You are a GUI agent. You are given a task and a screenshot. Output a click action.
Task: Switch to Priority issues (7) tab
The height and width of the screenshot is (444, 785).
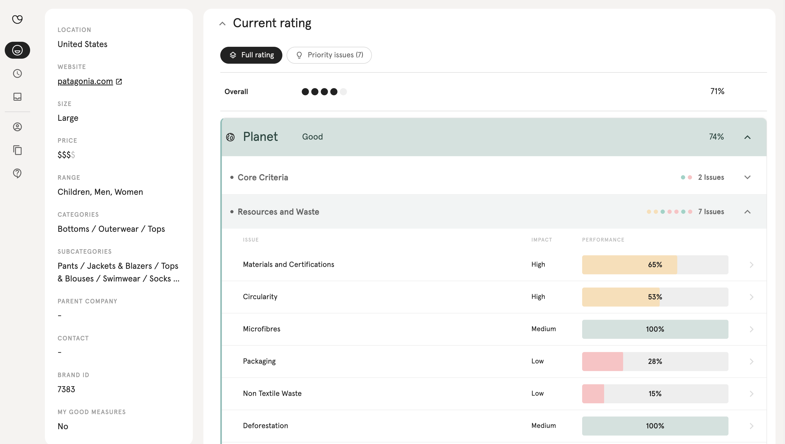[329, 55]
